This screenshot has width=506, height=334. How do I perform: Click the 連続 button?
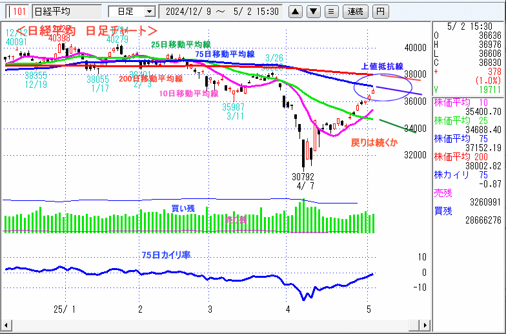pyautogui.click(x=355, y=12)
